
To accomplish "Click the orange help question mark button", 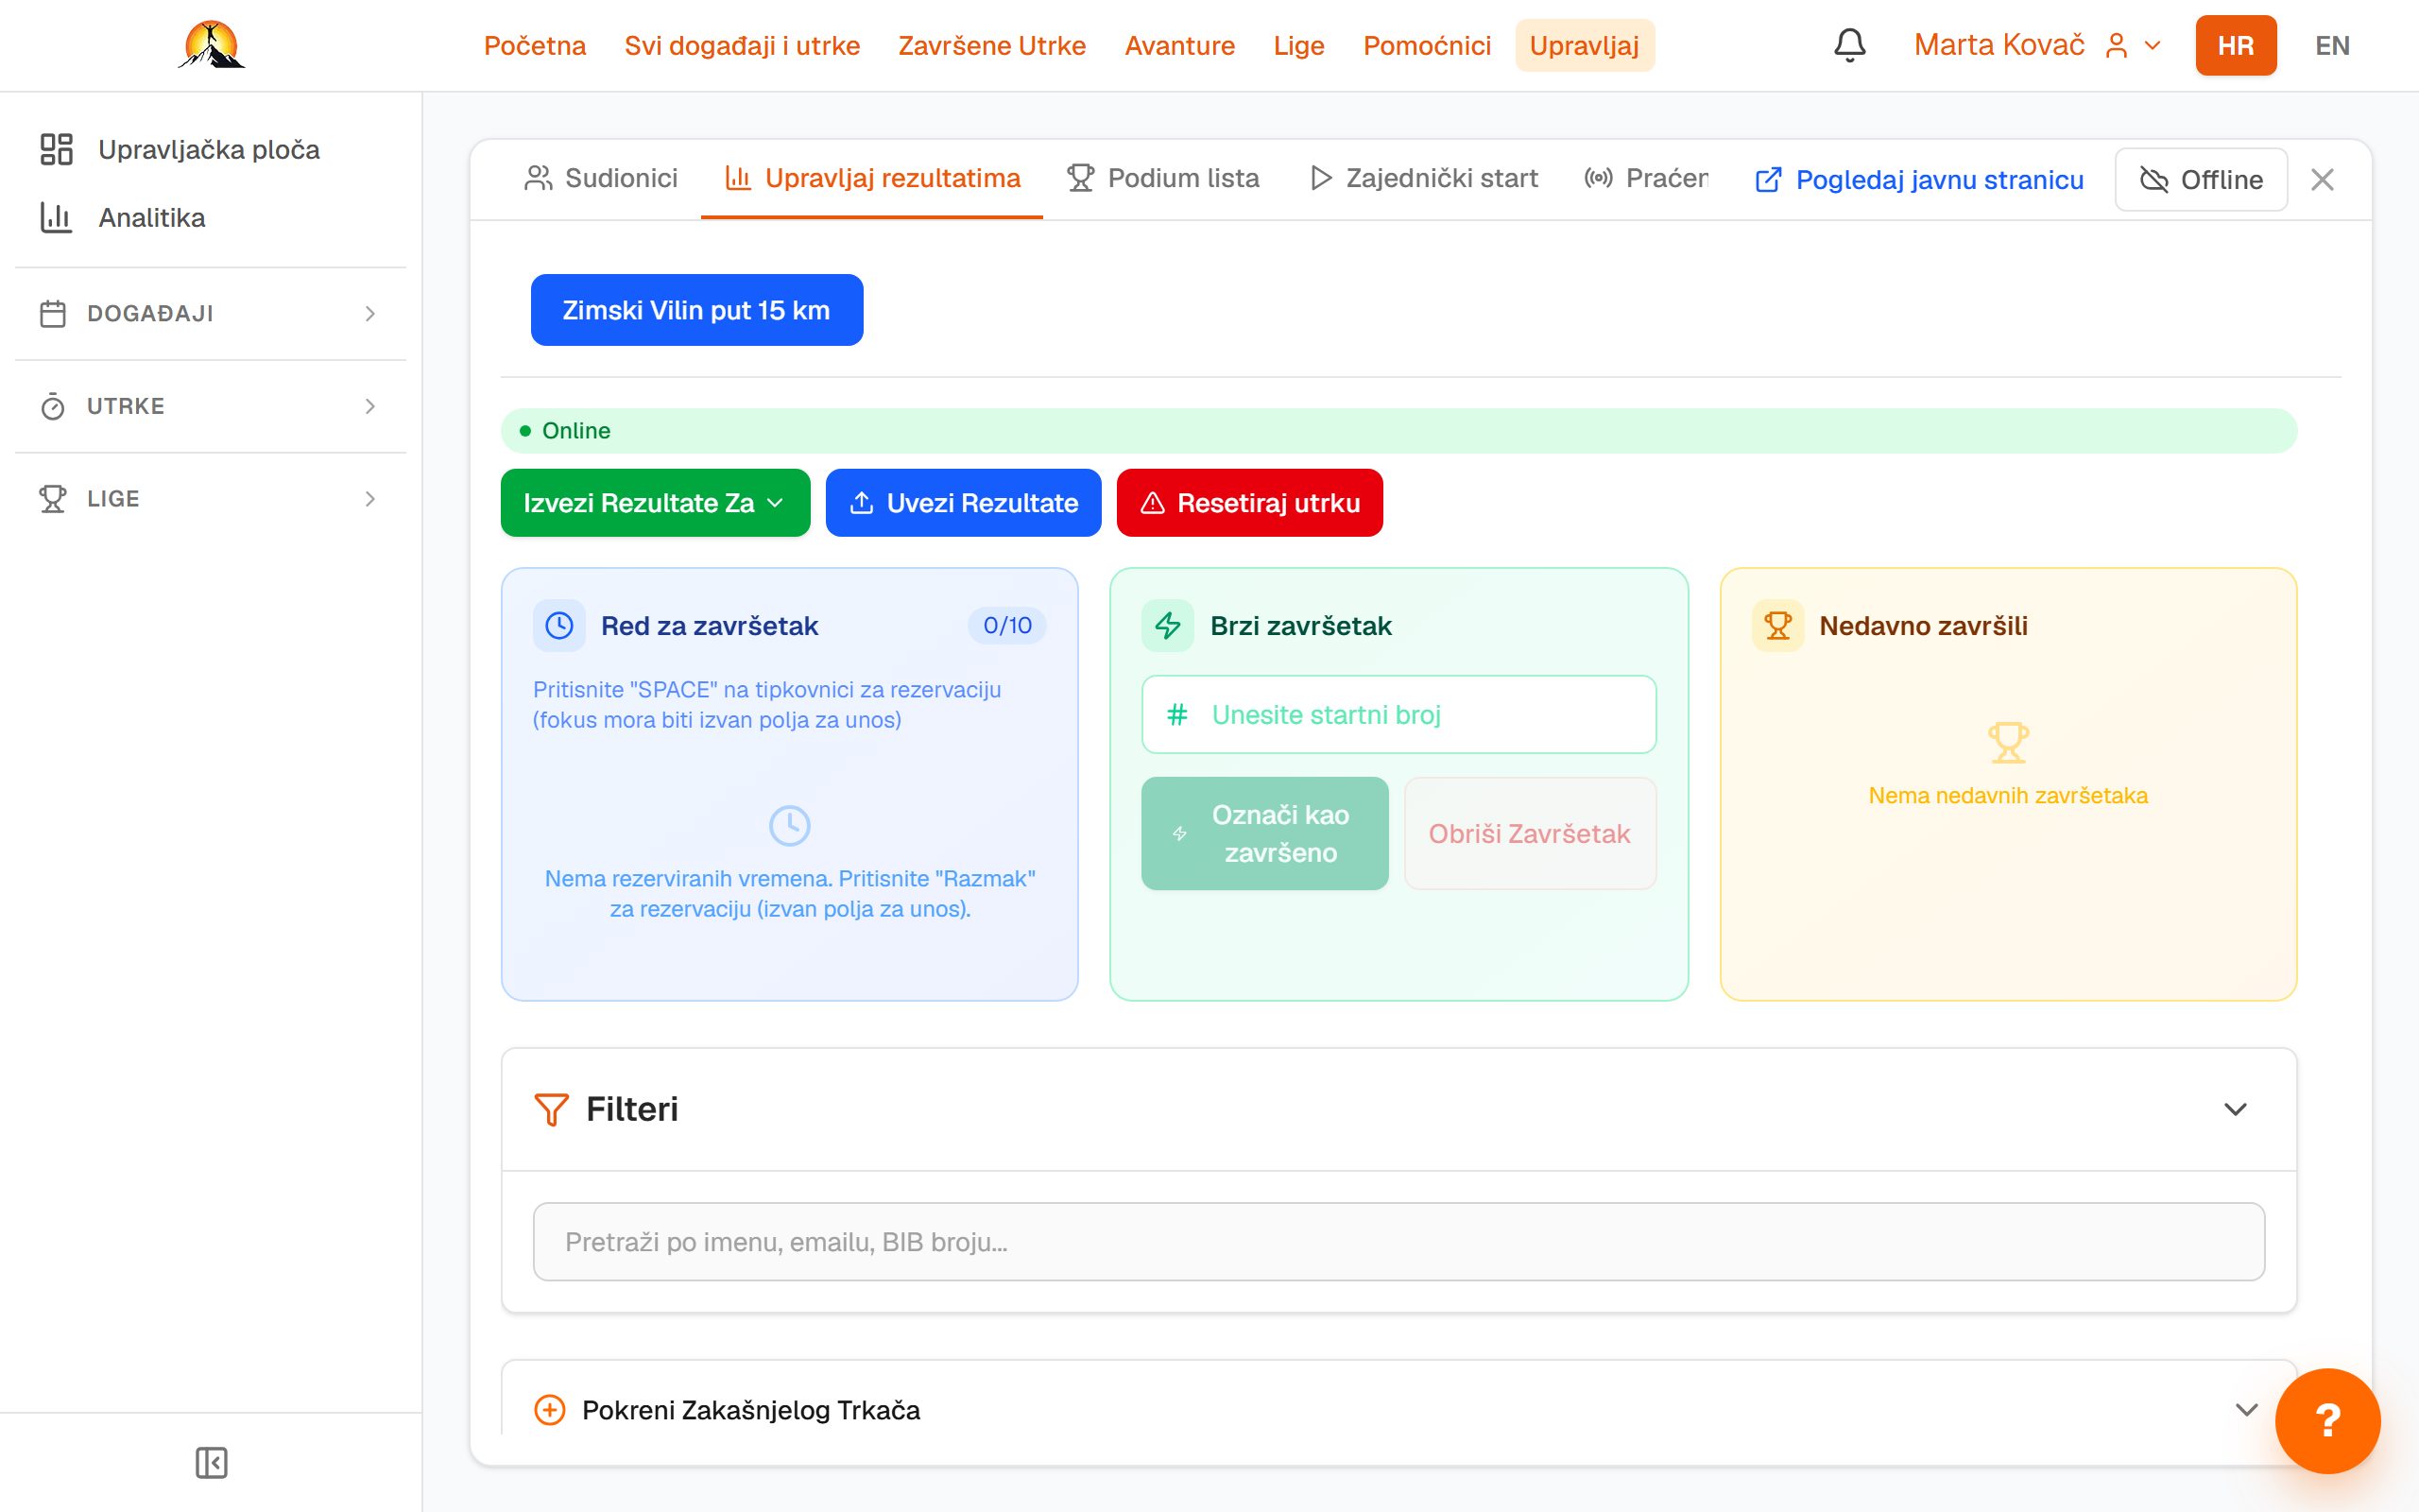I will pyautogui.click(x=2327, y=1420).
